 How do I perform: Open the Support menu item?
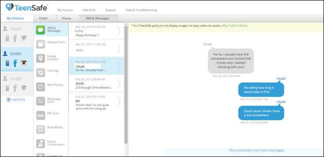110,10
